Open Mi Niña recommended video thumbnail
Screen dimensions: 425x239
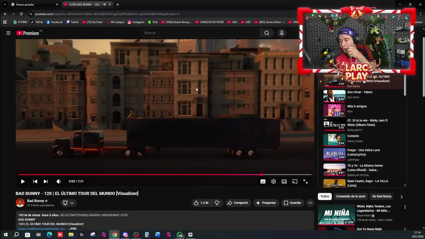coord(336,214)
